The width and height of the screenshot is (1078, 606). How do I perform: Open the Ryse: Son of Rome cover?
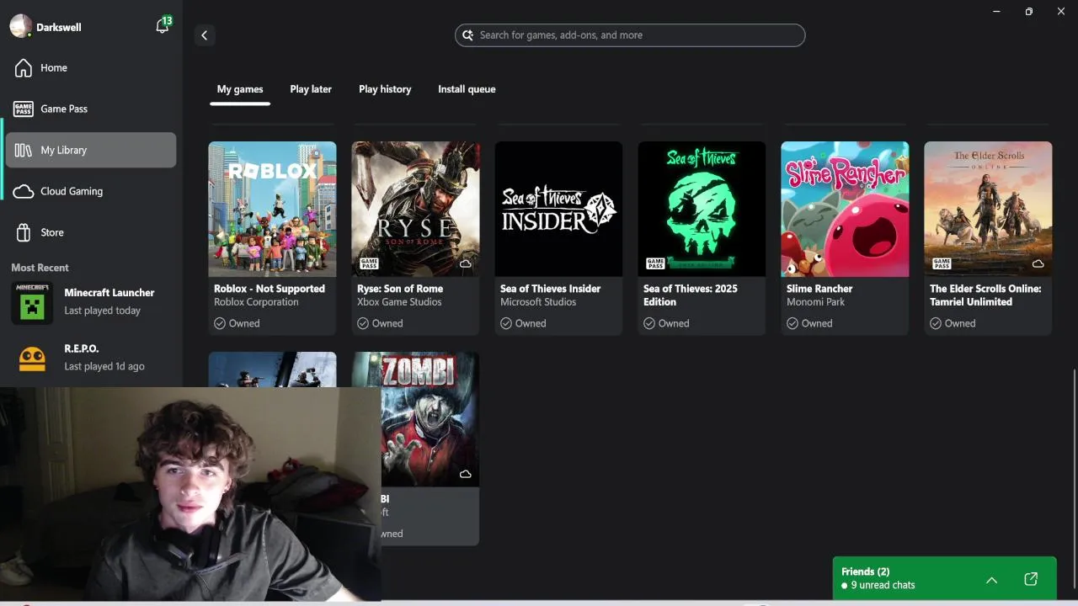click(415, 209)
